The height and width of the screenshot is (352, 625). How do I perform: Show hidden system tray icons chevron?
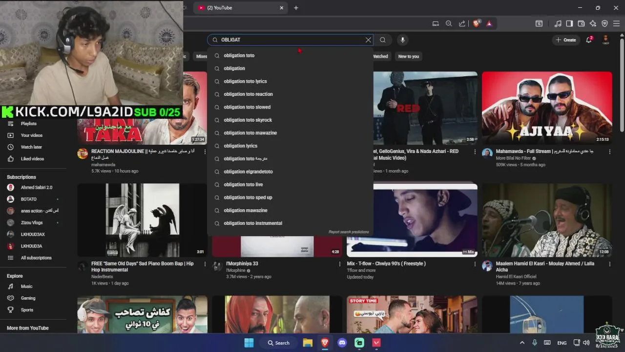(x=522, y=343)
